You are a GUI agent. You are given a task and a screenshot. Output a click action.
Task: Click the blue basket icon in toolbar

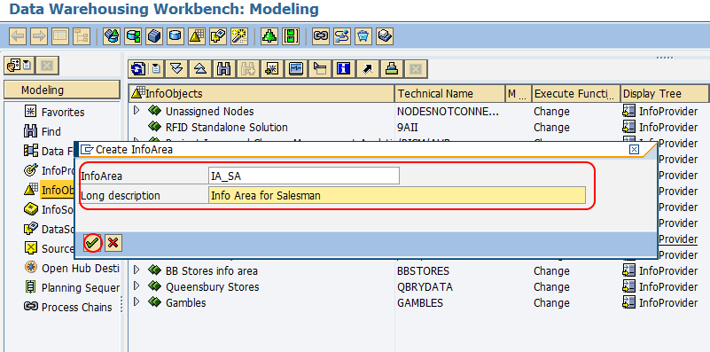[363, 35]
